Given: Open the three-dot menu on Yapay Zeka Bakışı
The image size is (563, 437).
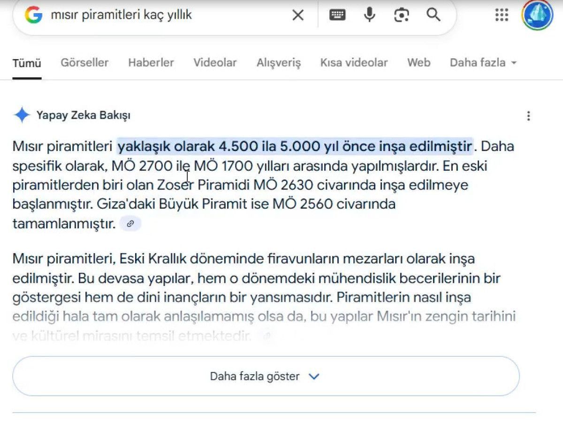Looking at the screenshot, I should [x=529, y=116].
